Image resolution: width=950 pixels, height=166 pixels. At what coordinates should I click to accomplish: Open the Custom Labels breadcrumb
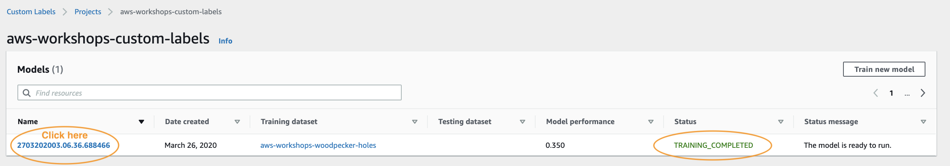coord(31,12)
